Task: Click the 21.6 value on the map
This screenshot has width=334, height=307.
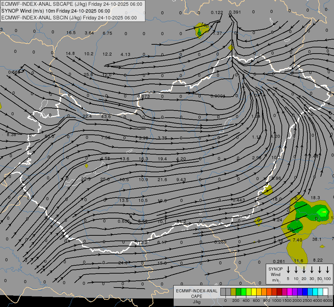Action: (x=162, y=180)
